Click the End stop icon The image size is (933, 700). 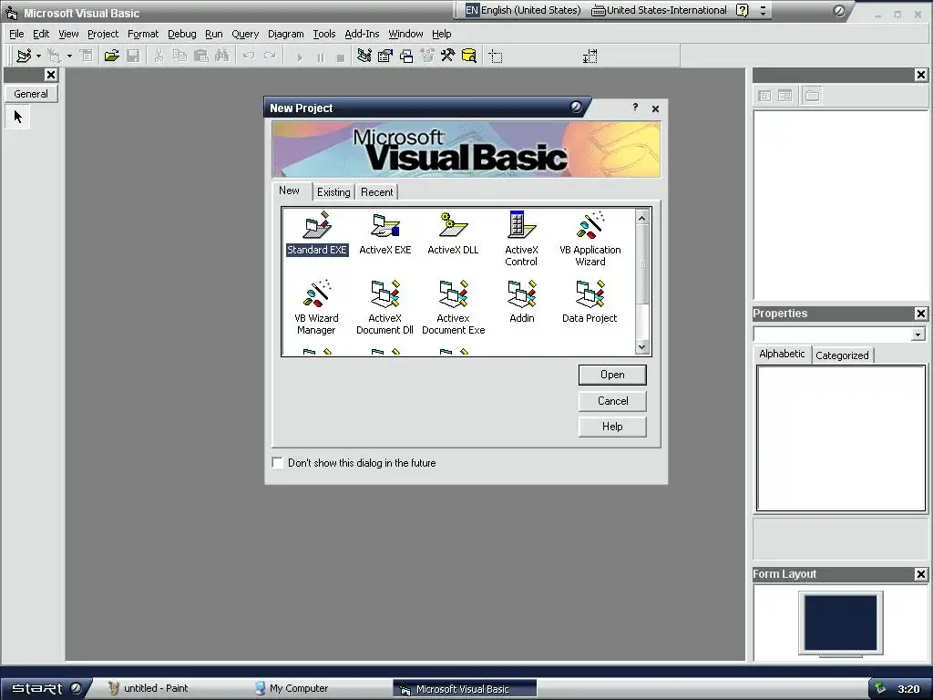pos(341,57)
